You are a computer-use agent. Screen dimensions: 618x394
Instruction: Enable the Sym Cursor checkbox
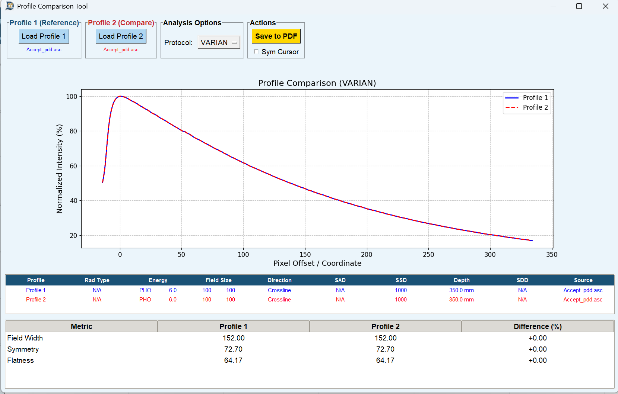coord(256,52)
